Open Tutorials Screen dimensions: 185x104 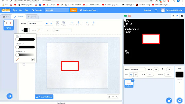(37, 10)
